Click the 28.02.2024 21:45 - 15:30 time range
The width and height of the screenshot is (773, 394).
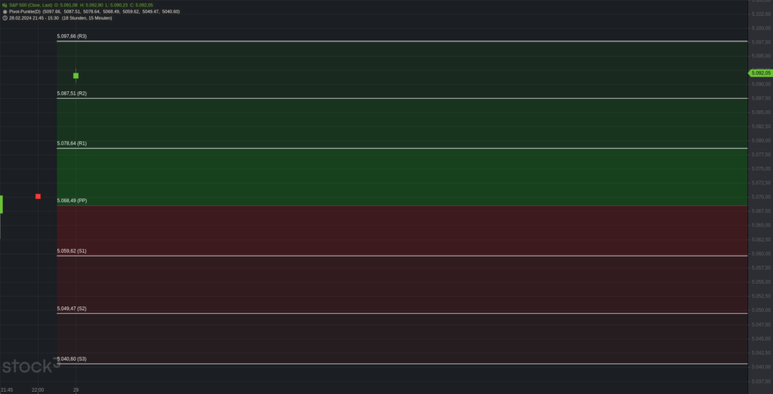(x=34, y=18)
